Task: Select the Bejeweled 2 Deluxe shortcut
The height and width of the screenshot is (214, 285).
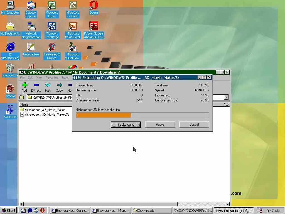Action: 52,51
